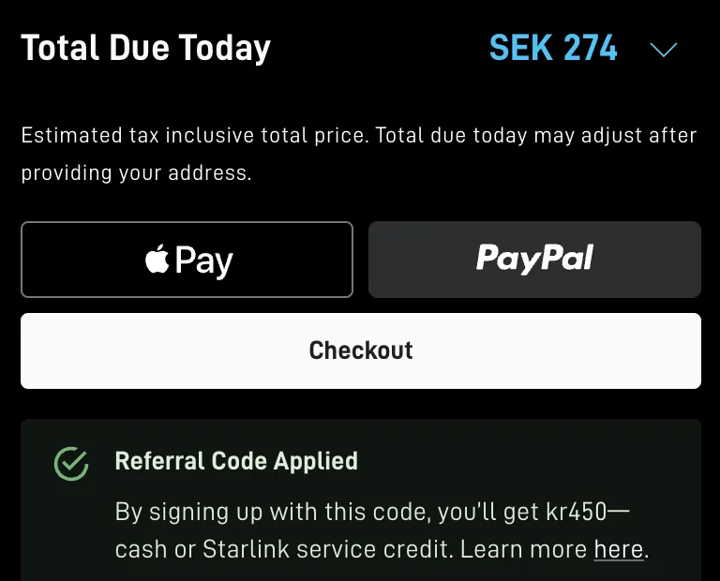720x581 pixels.
Task: Click the blue down arrow beside SEK 274
Action: (664, 49)
